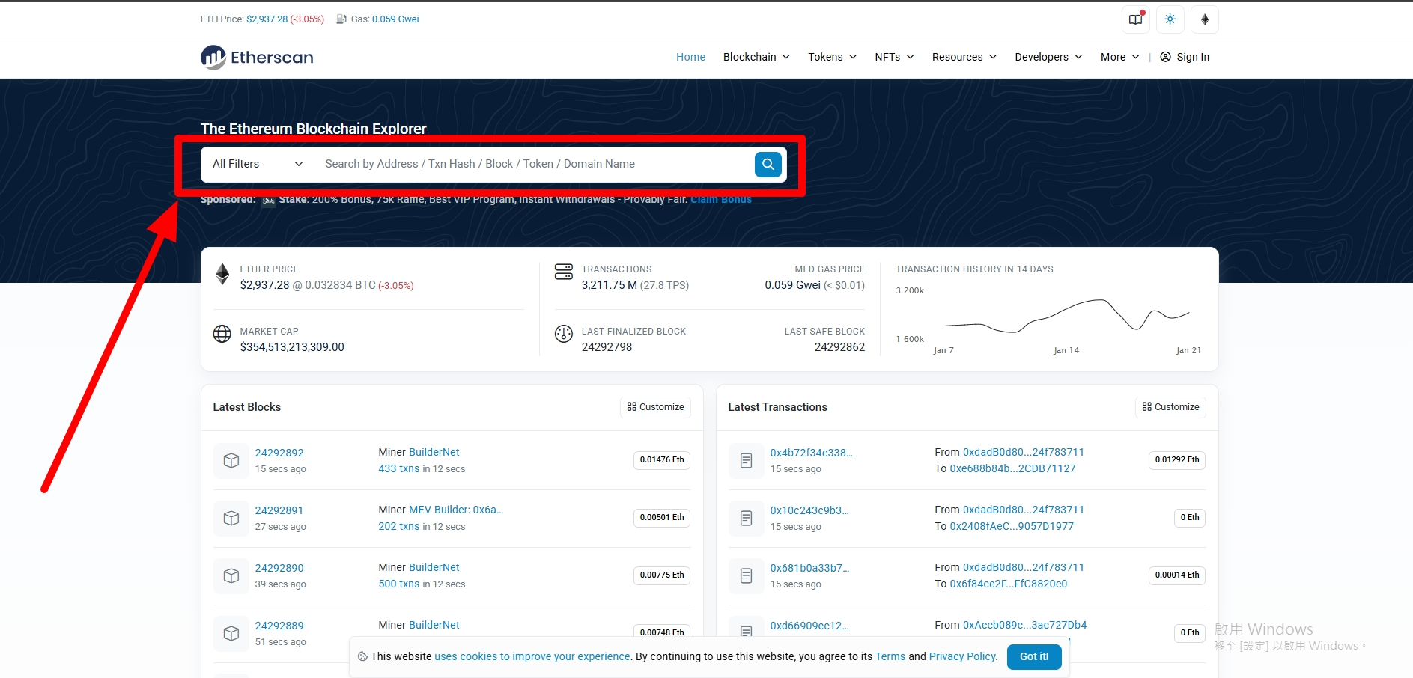Toggle the light/dark theme sun icon
The width and height of the screenshot is (1413, 678).
point(1170,19)
